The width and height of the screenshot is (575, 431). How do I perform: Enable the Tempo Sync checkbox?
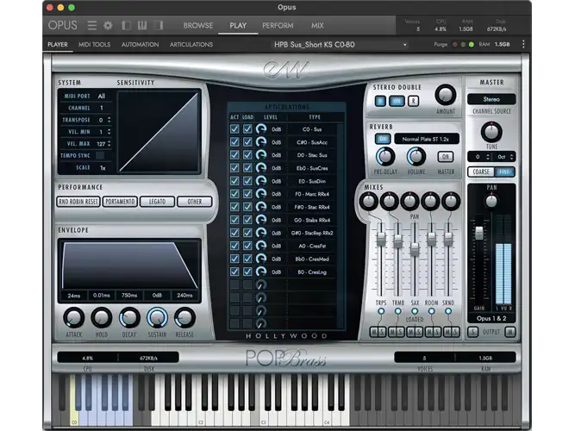(x=100, y=155)
